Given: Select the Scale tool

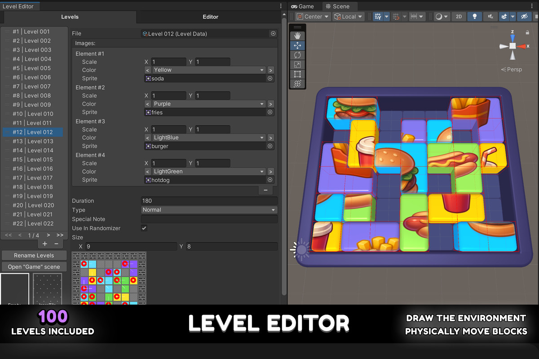Looking at the screenshot, I should [297, 64].
